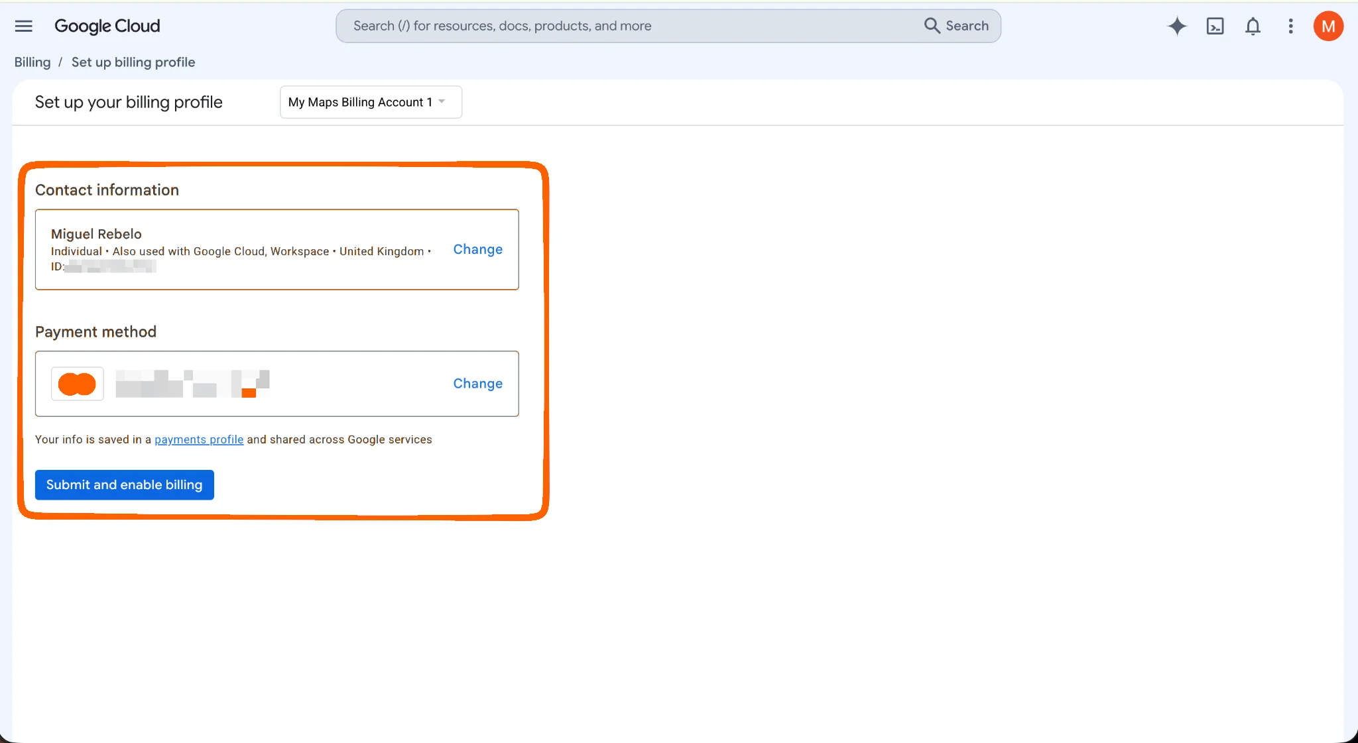Click the Contact information heading
The height and width of the screenshot is (743, 1358).
click(x=107, y=190)
